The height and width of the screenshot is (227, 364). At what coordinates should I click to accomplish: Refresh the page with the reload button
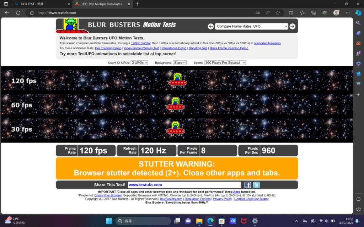coord(18,13)
